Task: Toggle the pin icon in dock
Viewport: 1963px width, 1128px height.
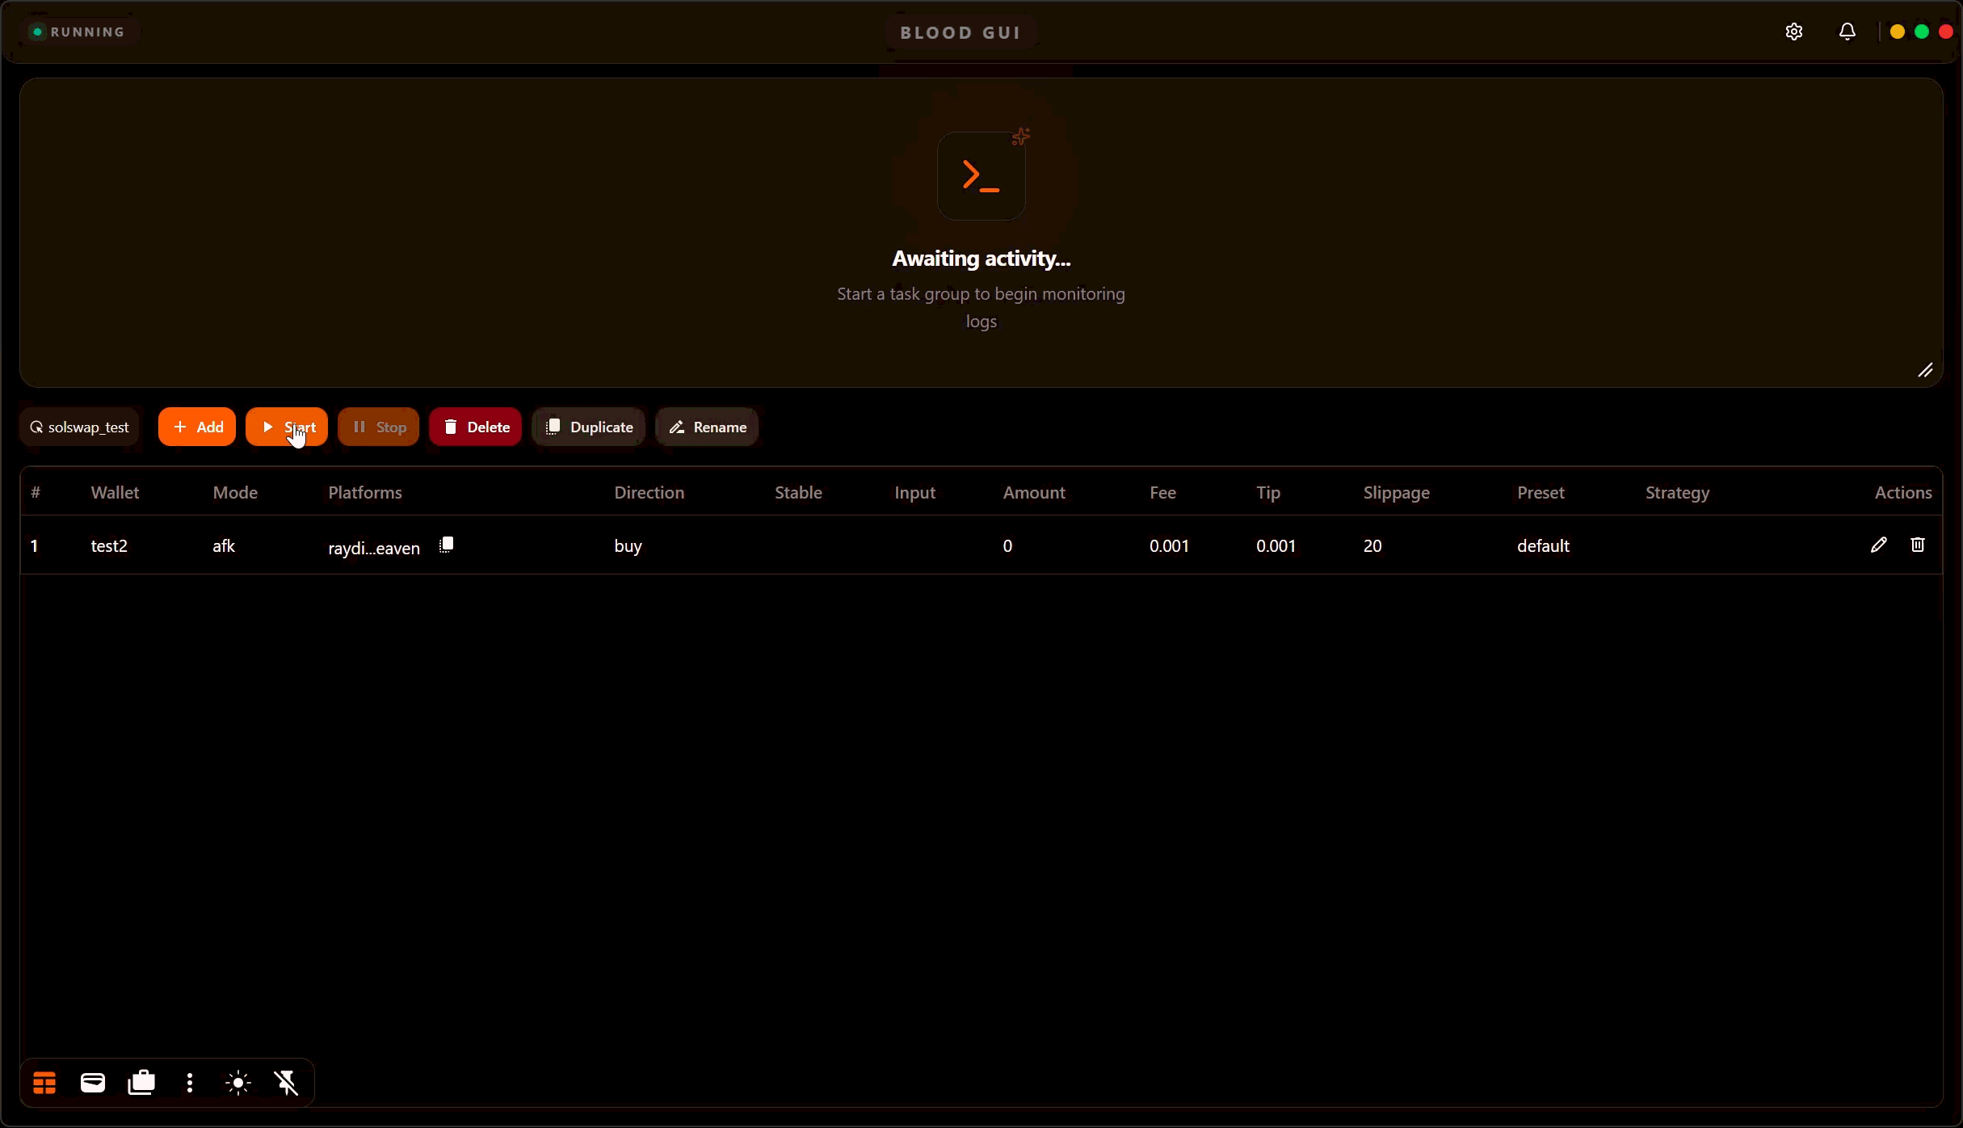Action: [x=287, y=1083]
